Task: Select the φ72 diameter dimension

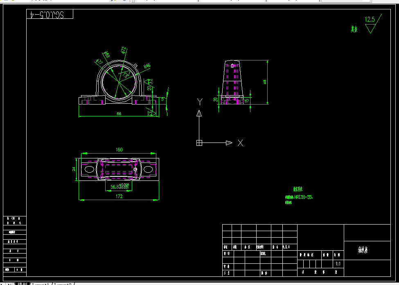Action: pyautogui.click(x=124, y=50)
